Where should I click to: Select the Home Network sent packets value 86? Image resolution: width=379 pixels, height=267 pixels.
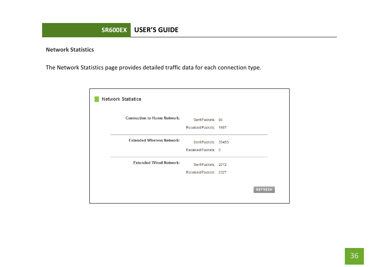click(x=220, y=120)
